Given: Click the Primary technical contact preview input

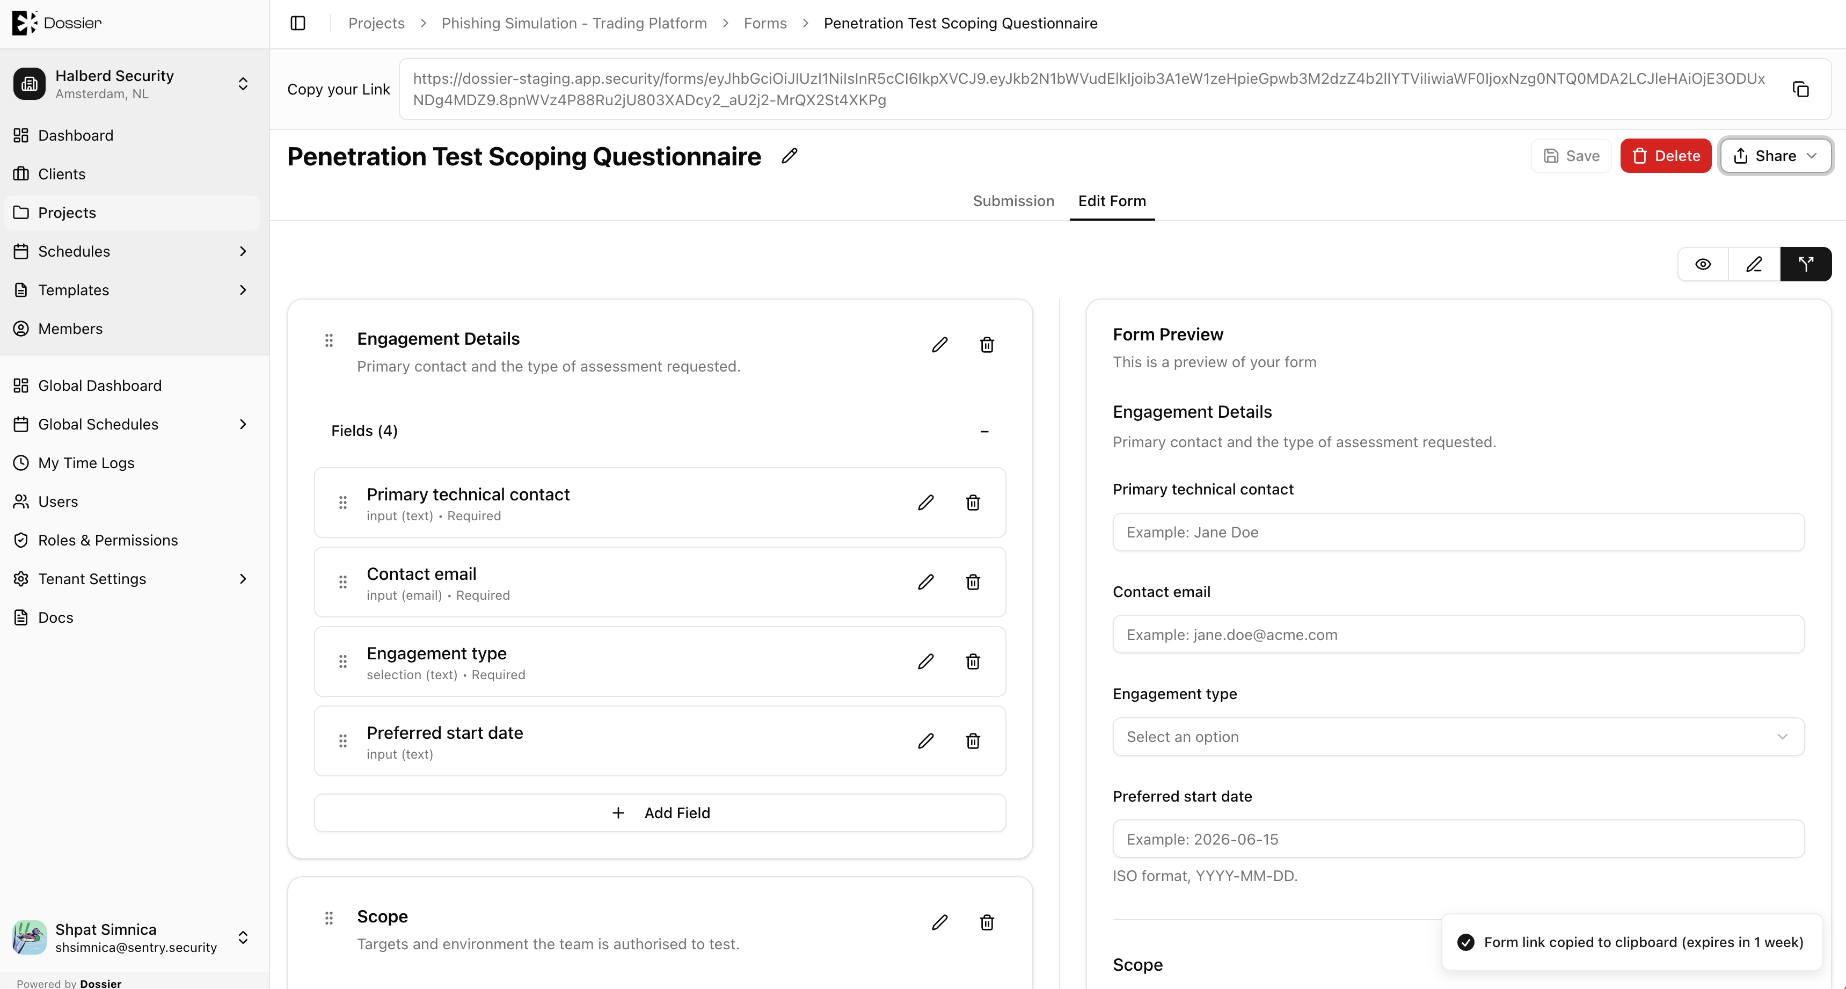Looking at the screenshot, I should tap(1458, 532).
